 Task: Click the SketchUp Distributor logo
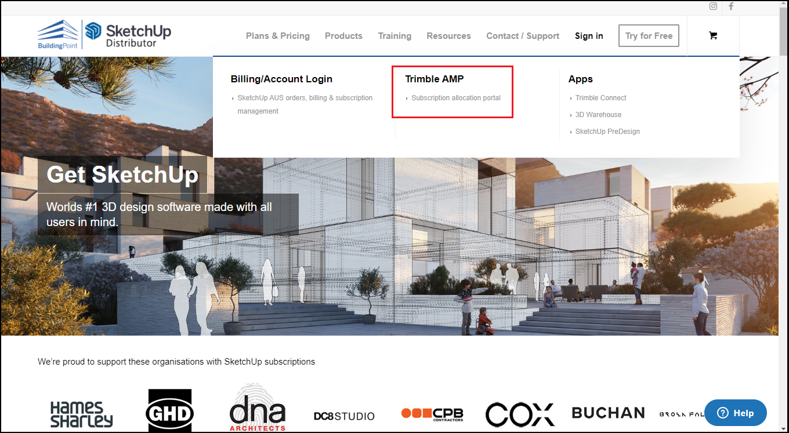click(x=128, y=35)
